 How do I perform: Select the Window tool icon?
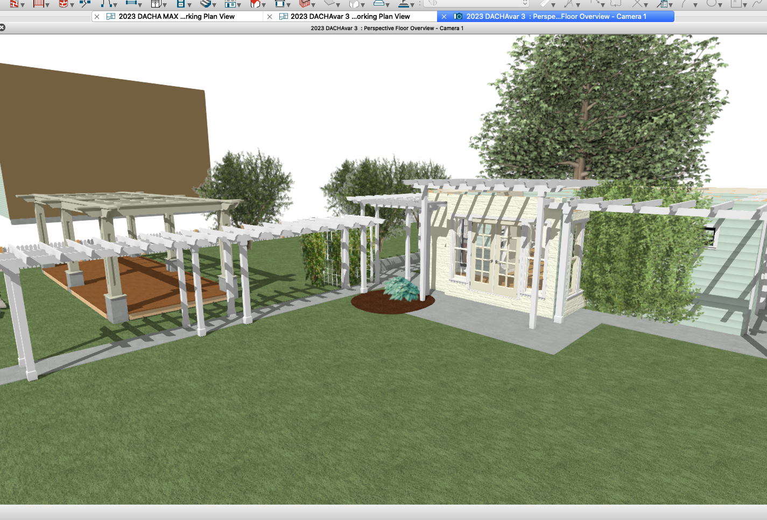tap(230, 3)
